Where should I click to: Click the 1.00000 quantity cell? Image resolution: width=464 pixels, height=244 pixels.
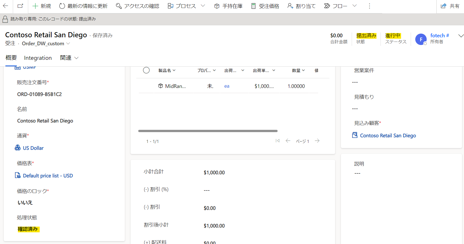(296, 86)
